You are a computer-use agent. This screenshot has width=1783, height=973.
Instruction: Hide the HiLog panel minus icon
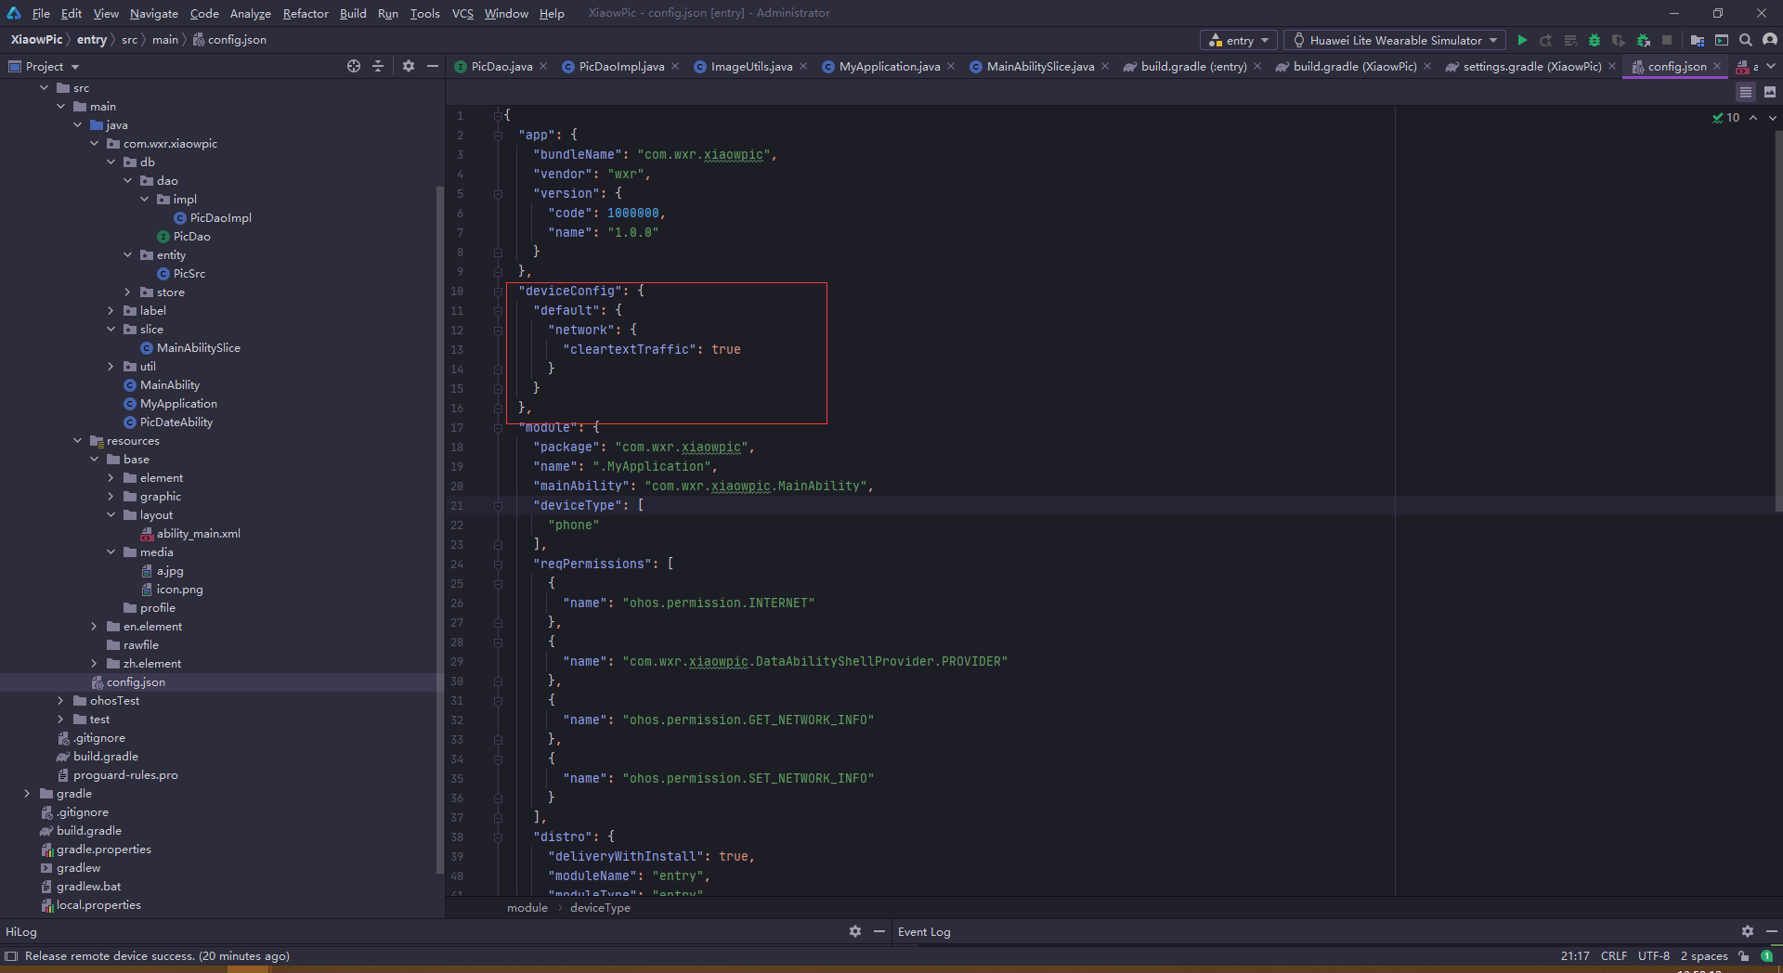pos(879,931)
